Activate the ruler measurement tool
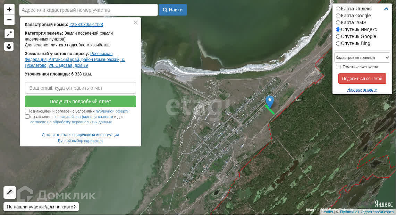 click(x=10, y=192)
